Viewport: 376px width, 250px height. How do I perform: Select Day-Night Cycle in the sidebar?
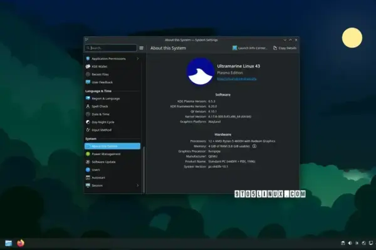tap(112, 122)
